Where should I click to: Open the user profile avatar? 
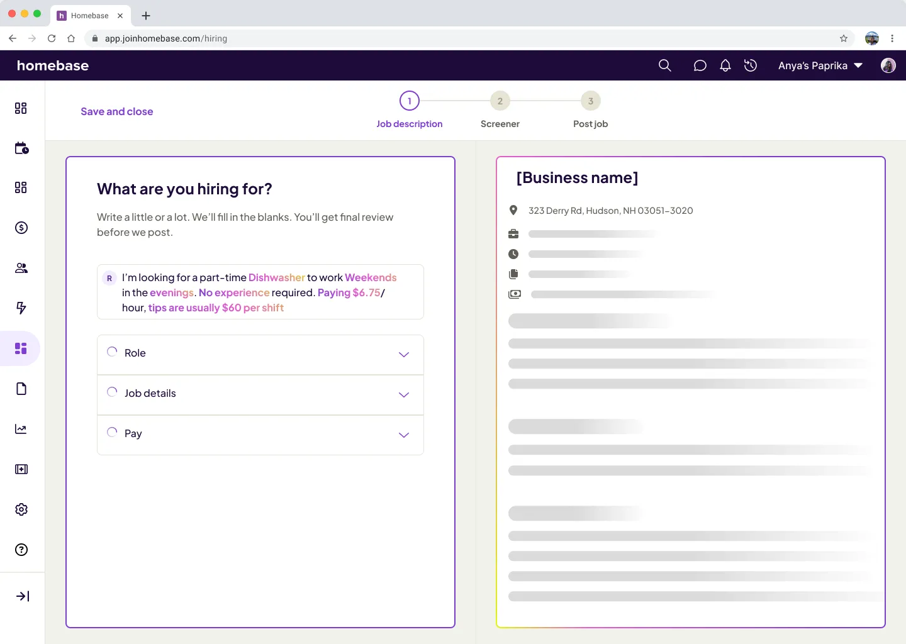click(x=888, y=65)
